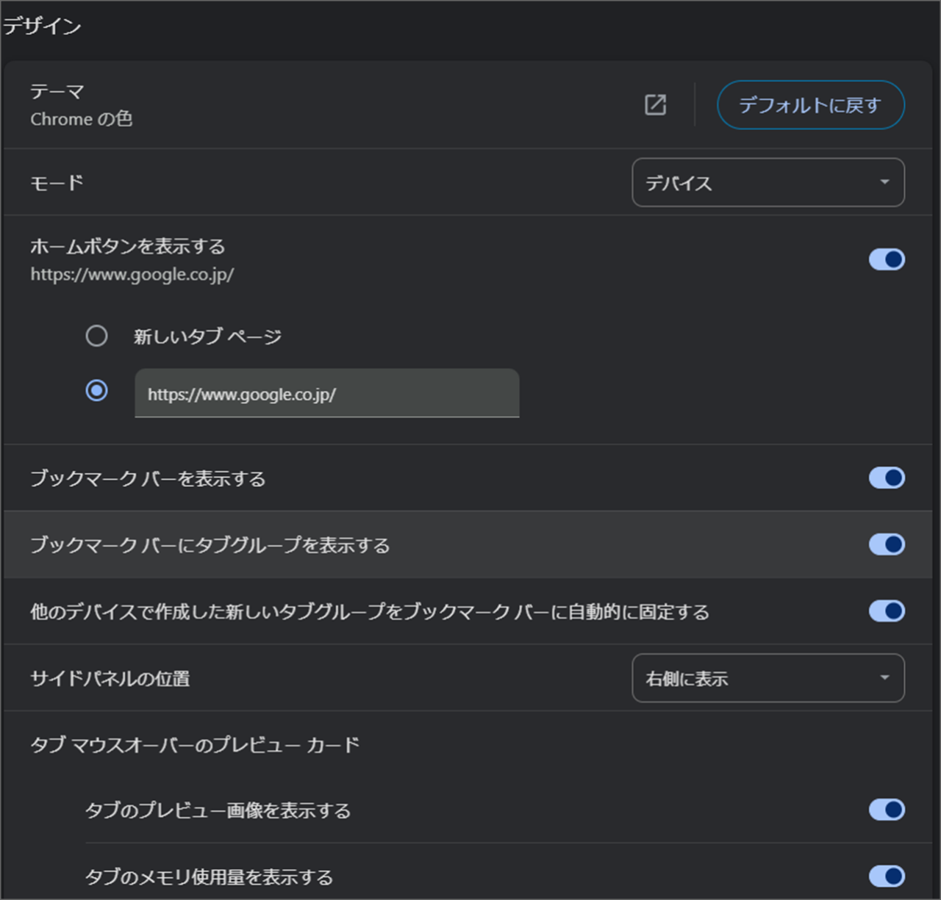Toggle タブのメモリ使用量を表示する switch

[x=887, y=876]
